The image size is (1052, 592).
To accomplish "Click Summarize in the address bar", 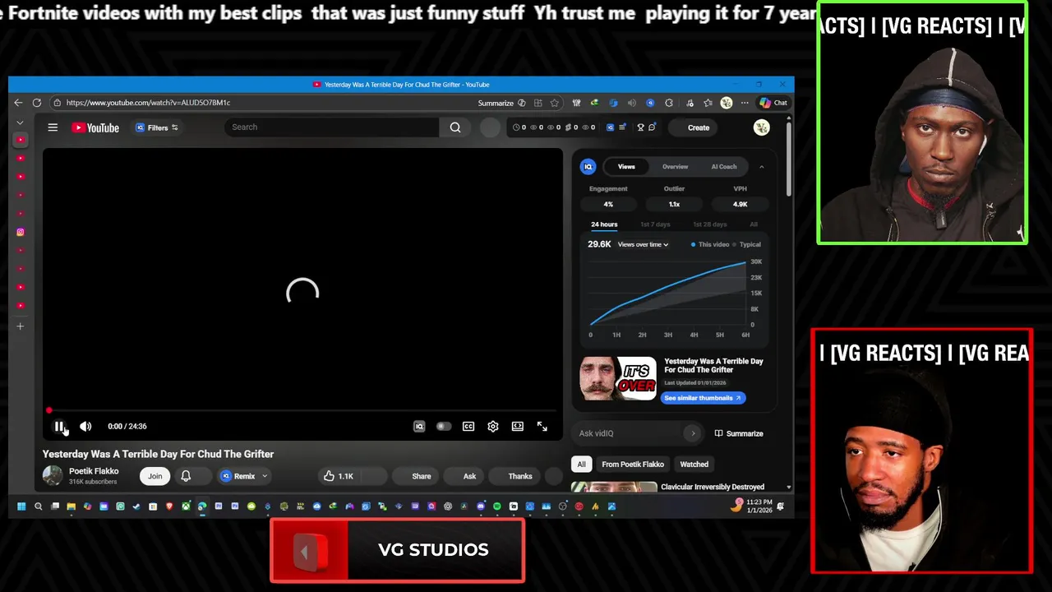I will tap(496, 103).
